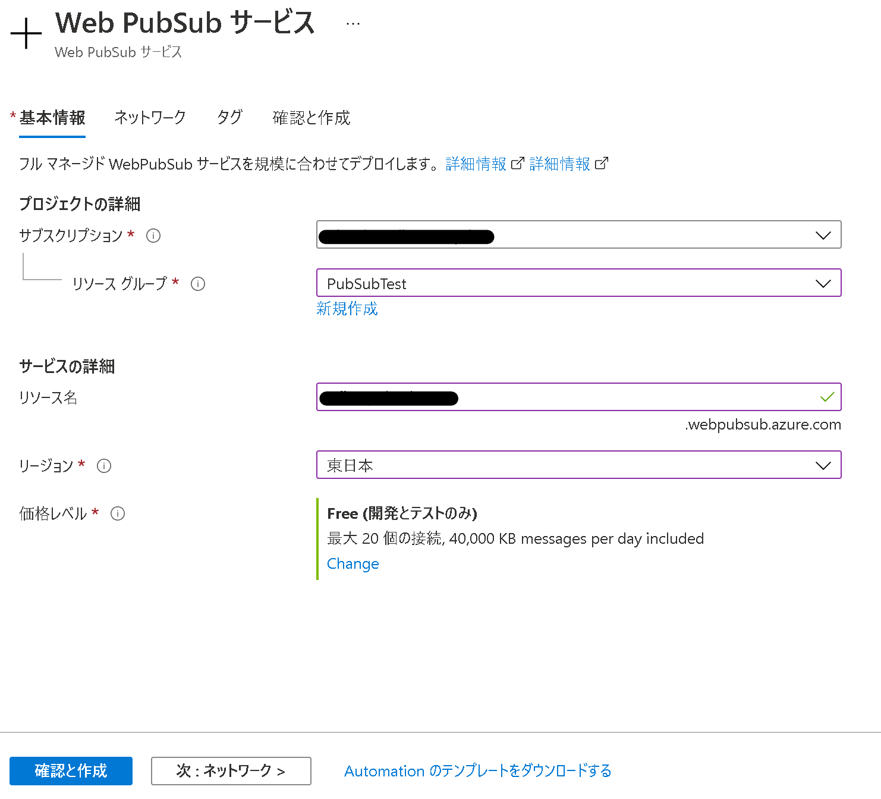Image resolution: width=881 pixels, height=799 pixels.
Task: Click the 次 : ネットワーク > button
Action: (231, 771)
